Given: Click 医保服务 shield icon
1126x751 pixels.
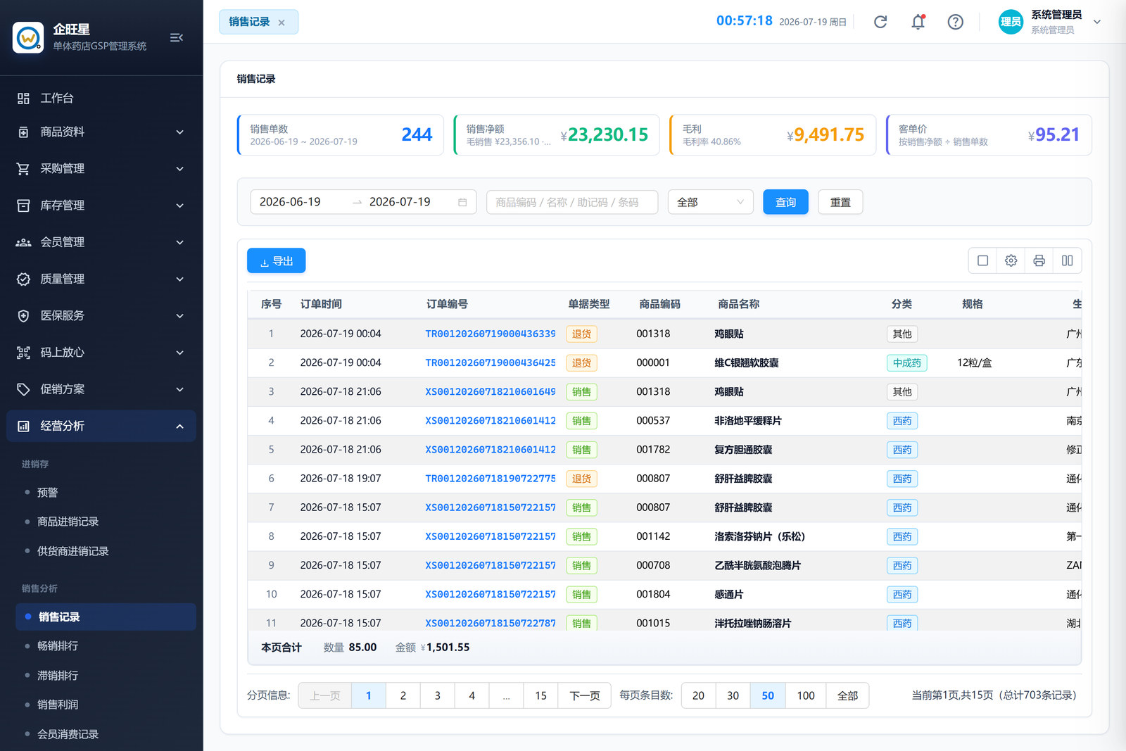Looking at the screenshot, I should tap(23, 316).
